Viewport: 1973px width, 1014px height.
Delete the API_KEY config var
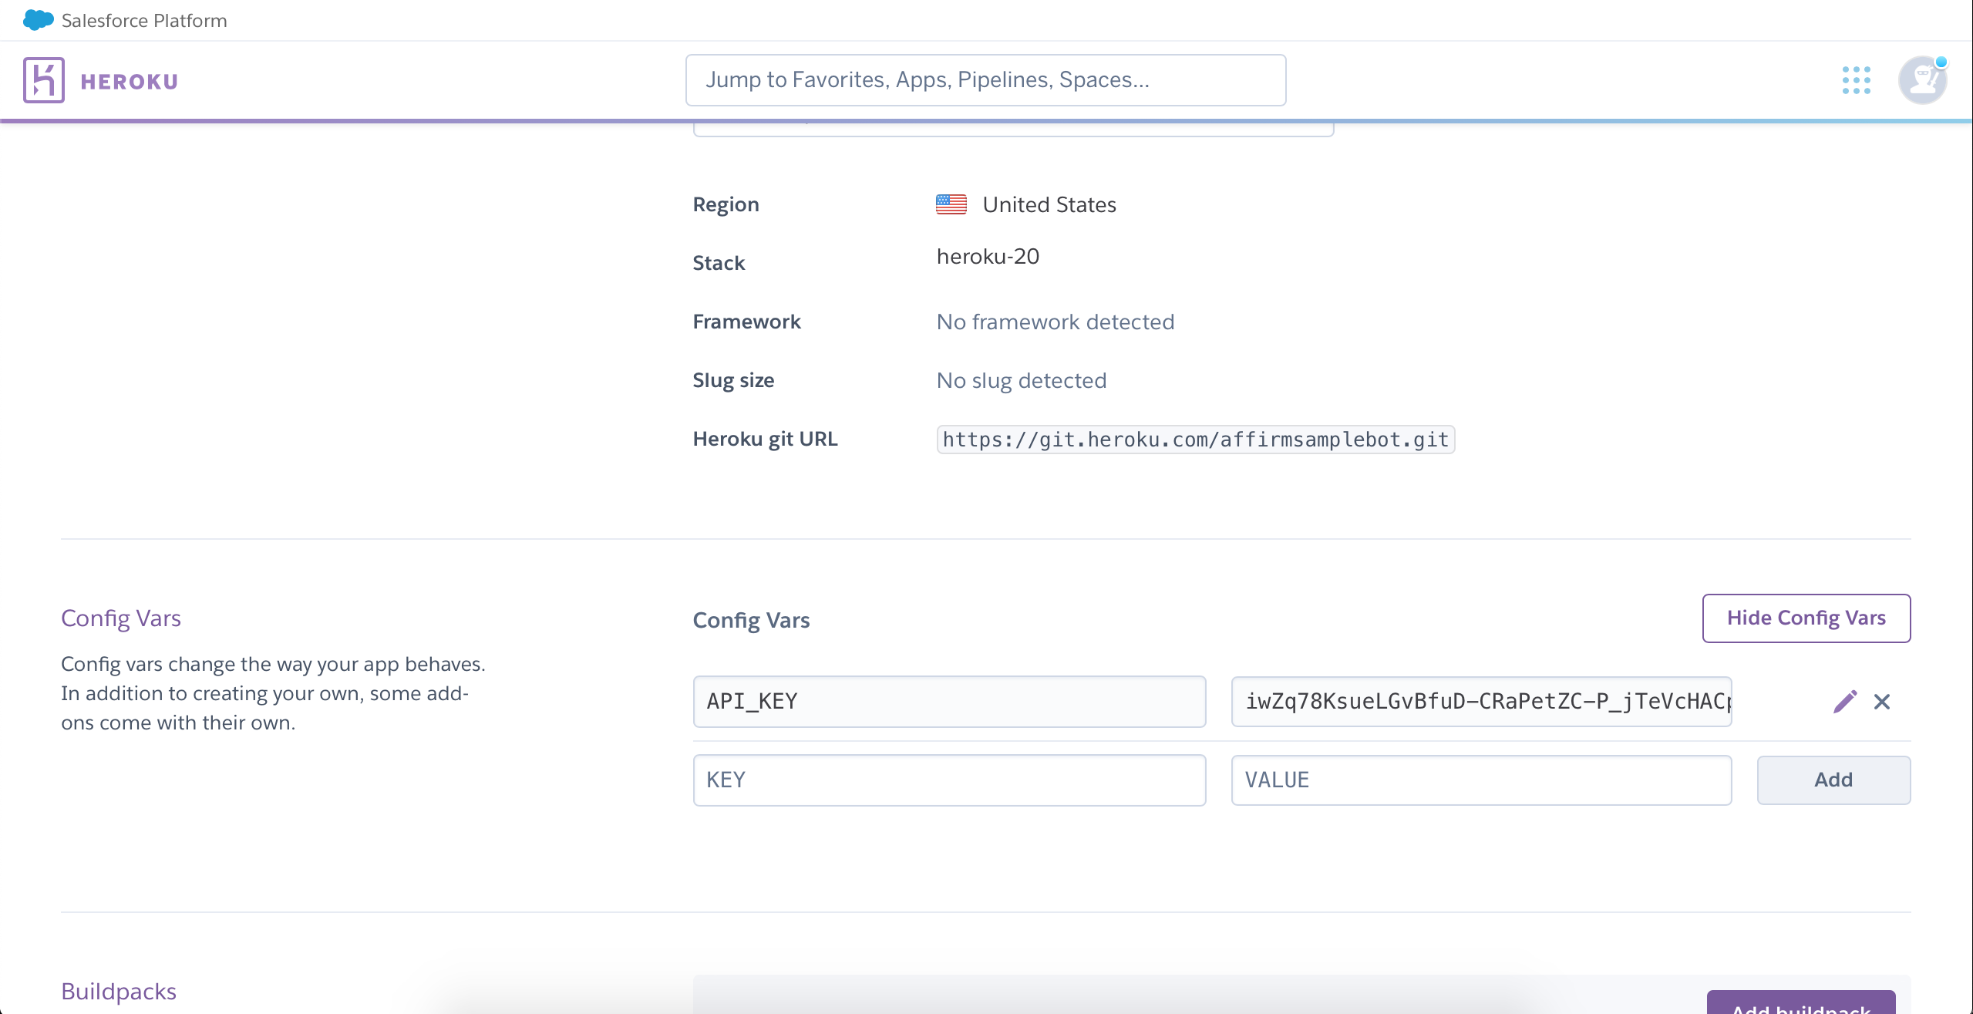point(1882,702)
